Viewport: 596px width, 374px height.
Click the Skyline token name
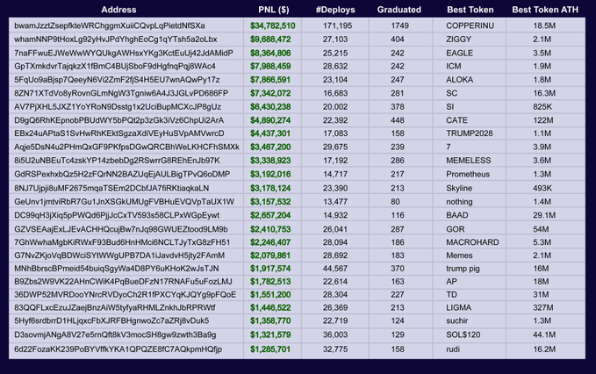[x=459, y=188]
